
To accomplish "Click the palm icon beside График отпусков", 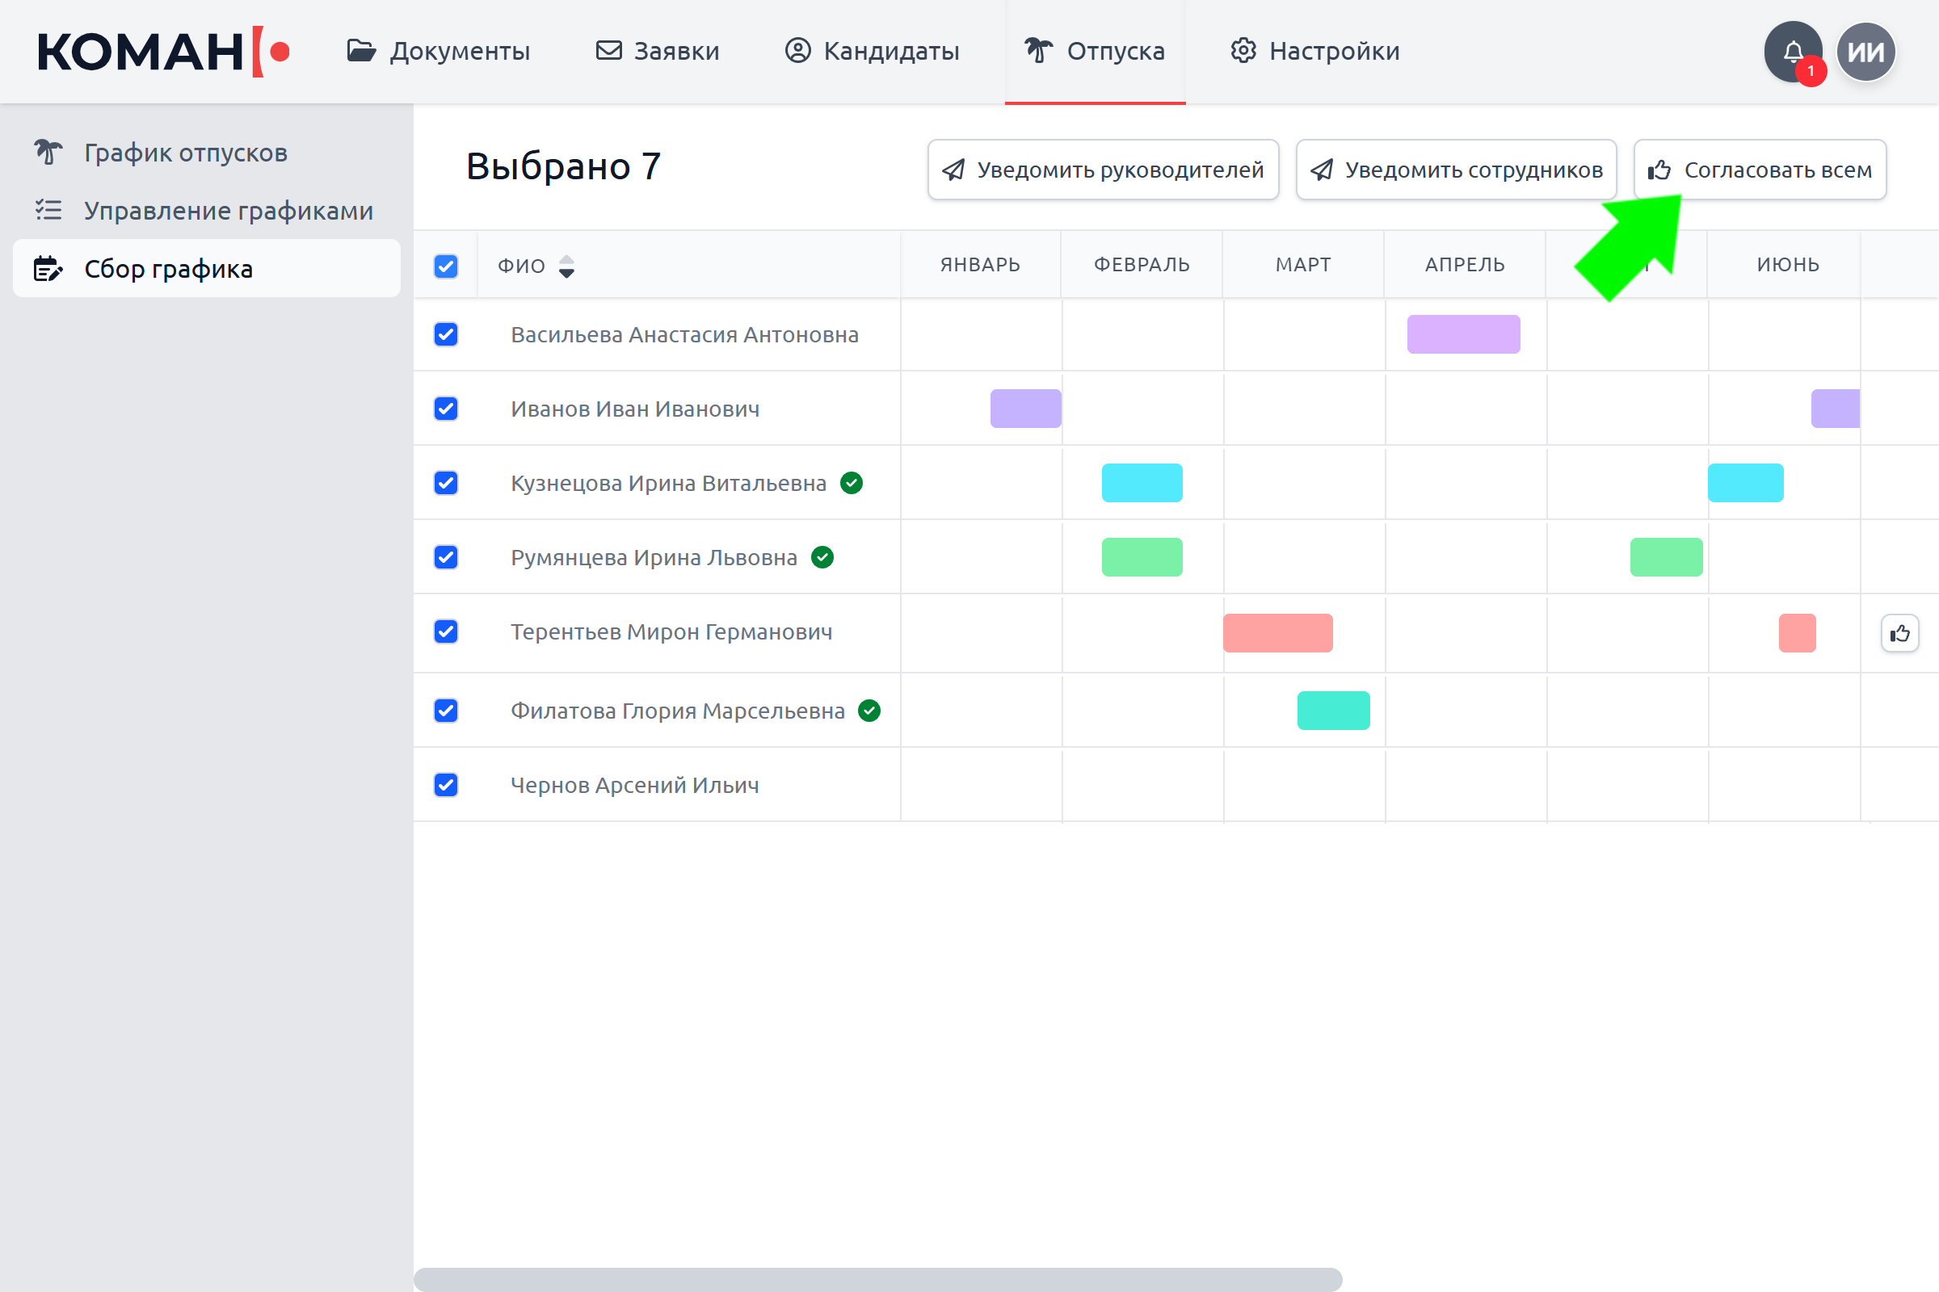I will pyautogui.click(x=48, y=153).
